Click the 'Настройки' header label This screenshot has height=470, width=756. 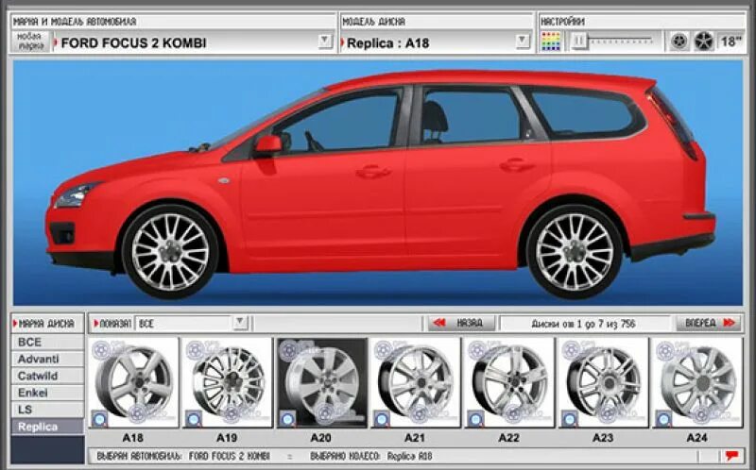(562, 21)
